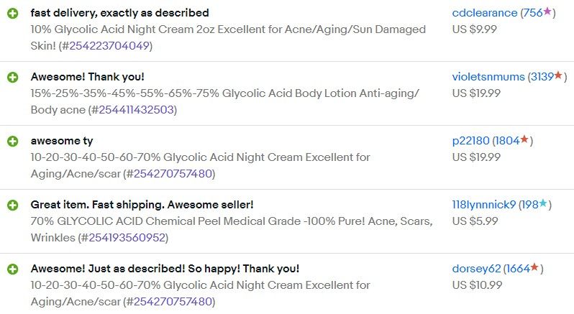Click positive feedback icon next to 'awesome ty'
Viewport: 574px width, 314px height.
[12, 141]
